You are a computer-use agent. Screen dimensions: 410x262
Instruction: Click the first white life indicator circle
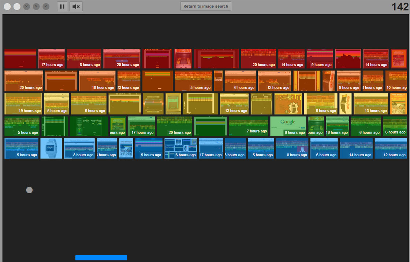click(7, 6)
